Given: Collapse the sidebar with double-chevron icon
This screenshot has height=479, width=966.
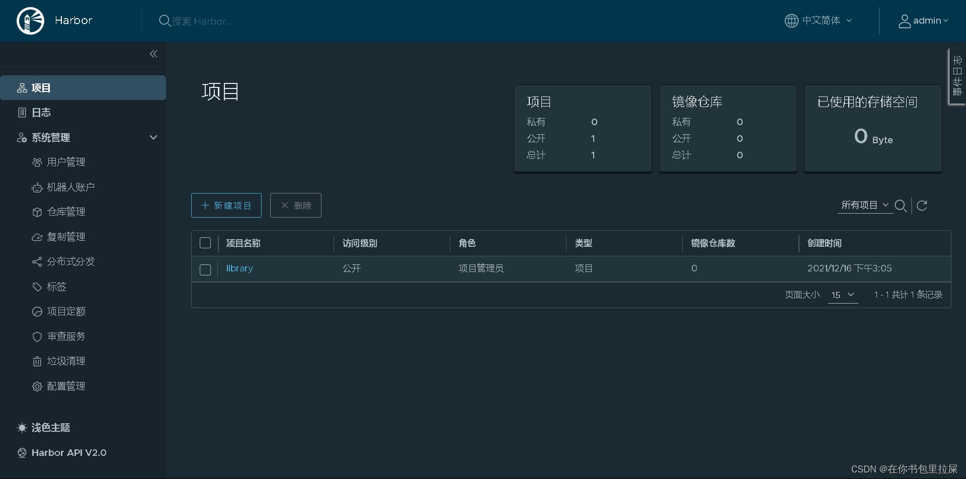Looking at the screenshot, I should [x=153, y=54].
